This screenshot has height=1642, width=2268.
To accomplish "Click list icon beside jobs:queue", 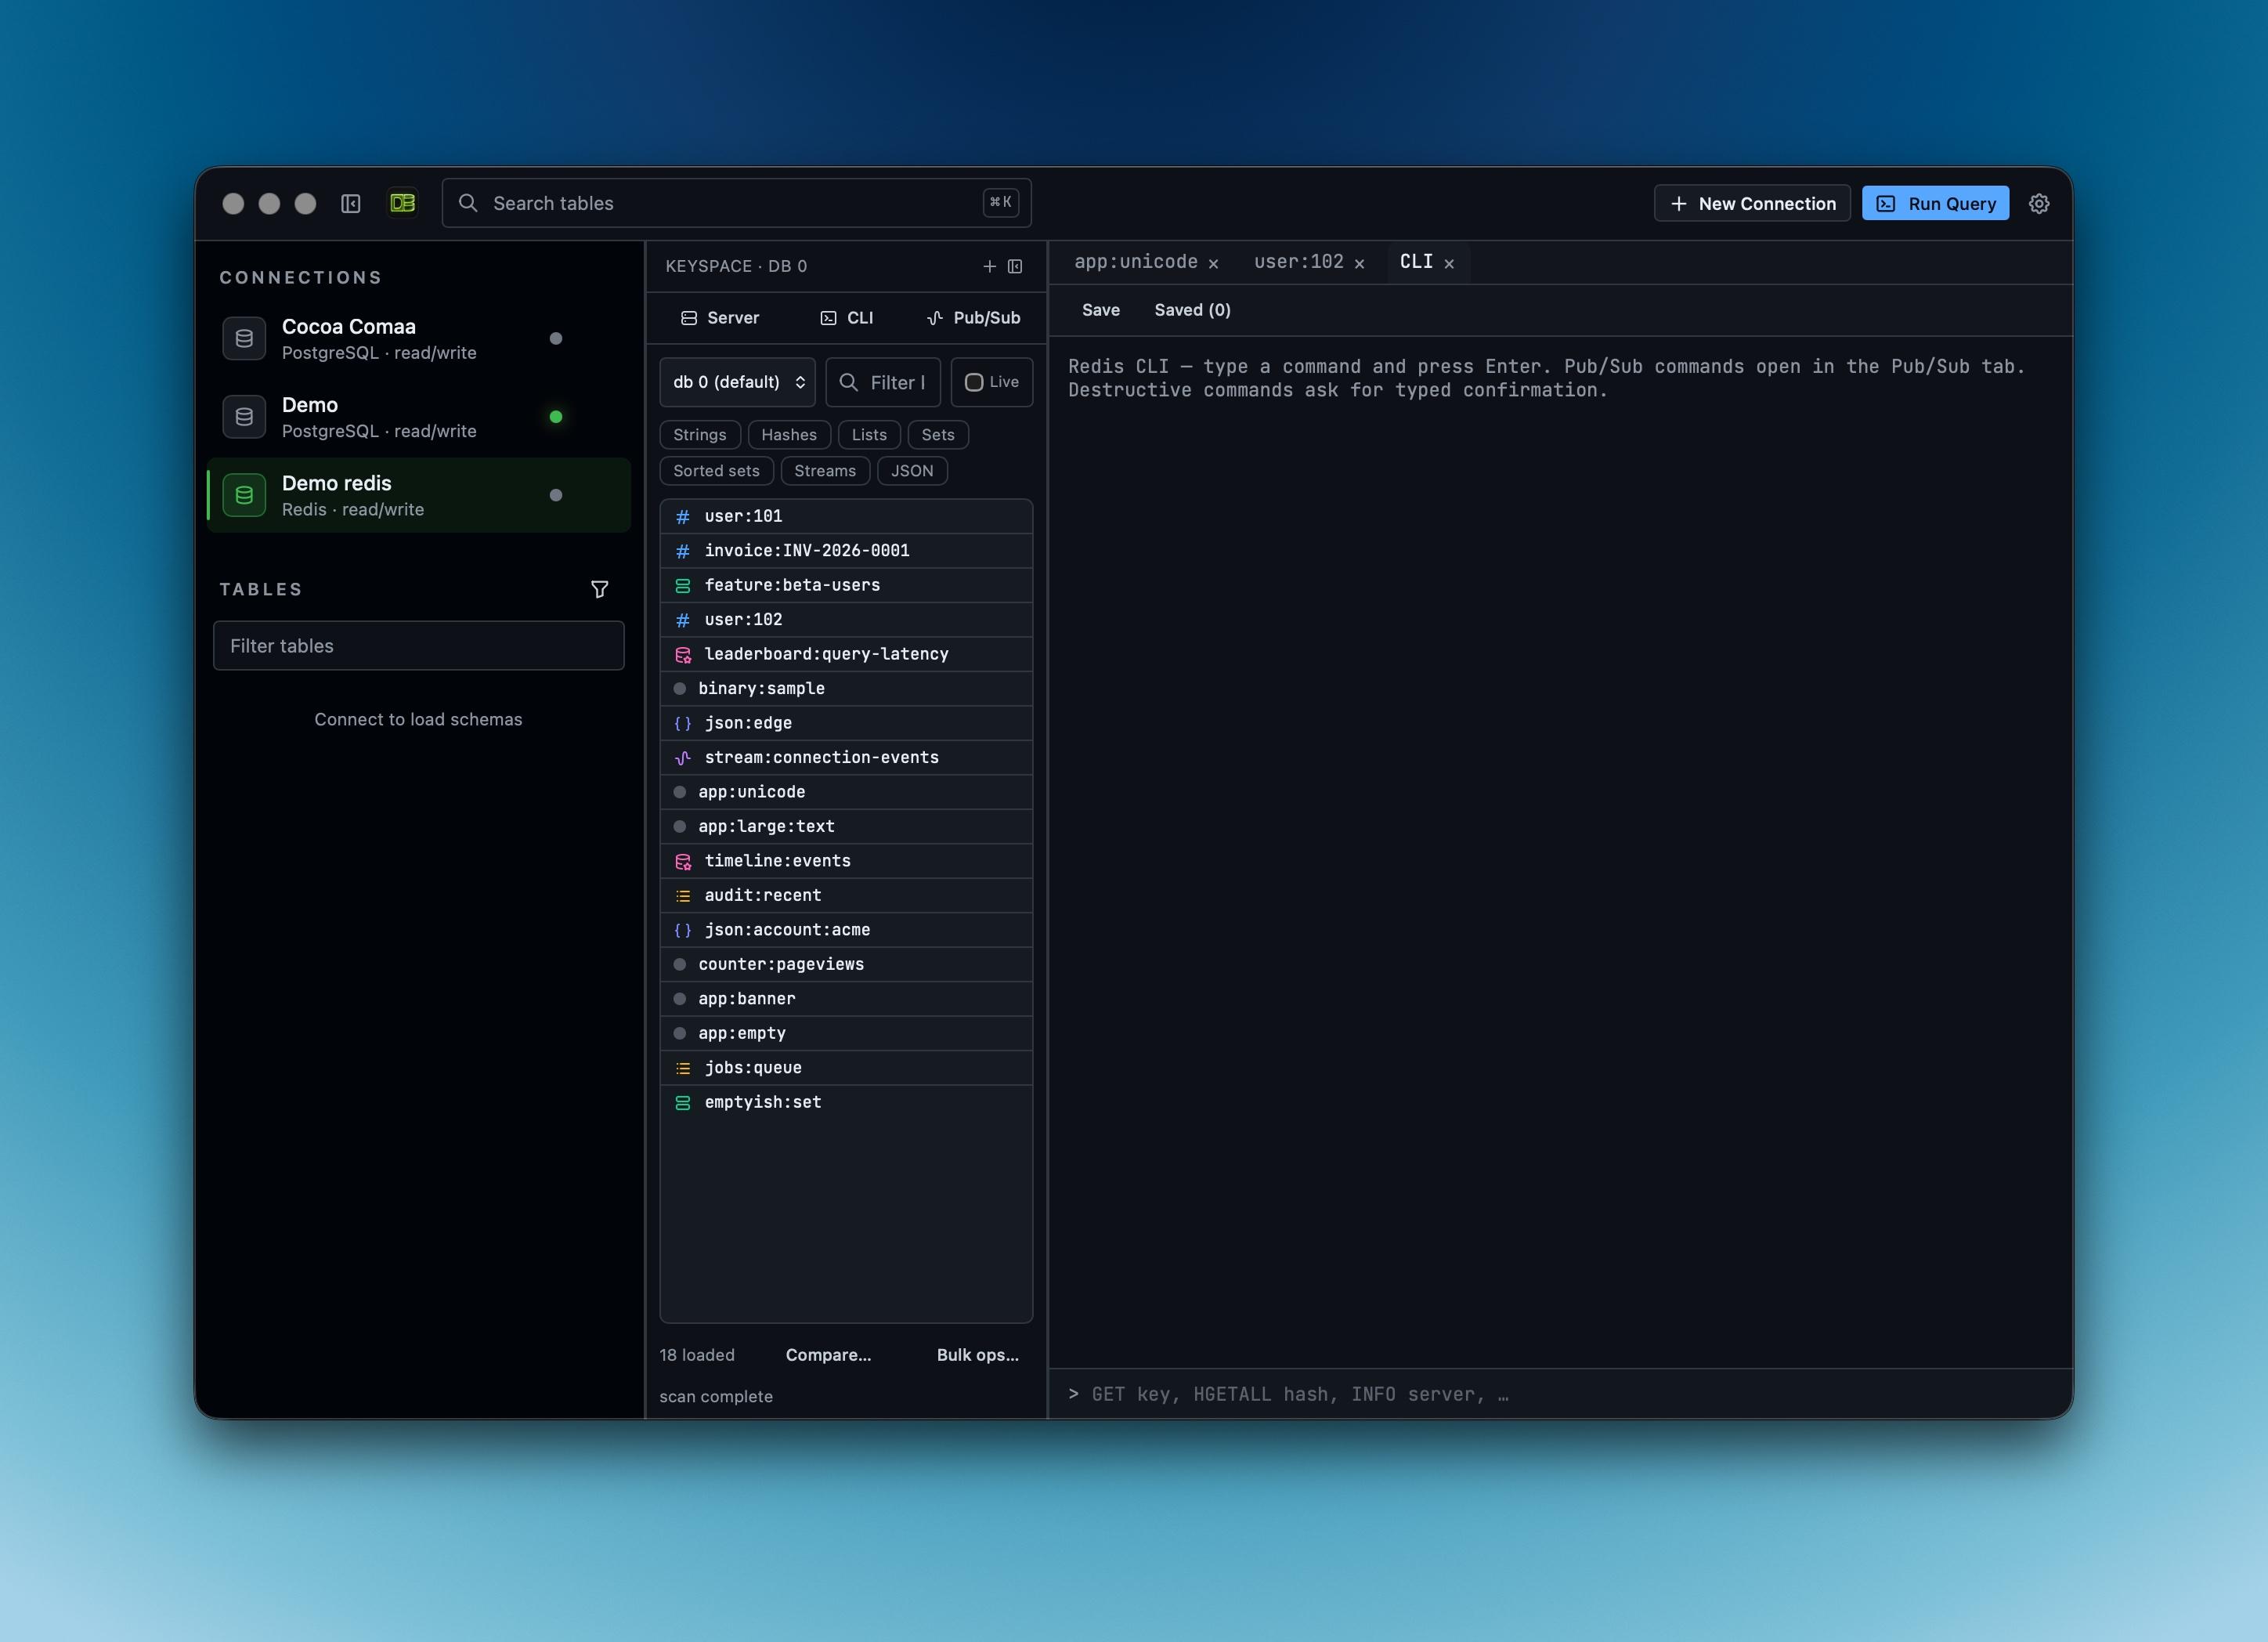I will [683, 1068].
